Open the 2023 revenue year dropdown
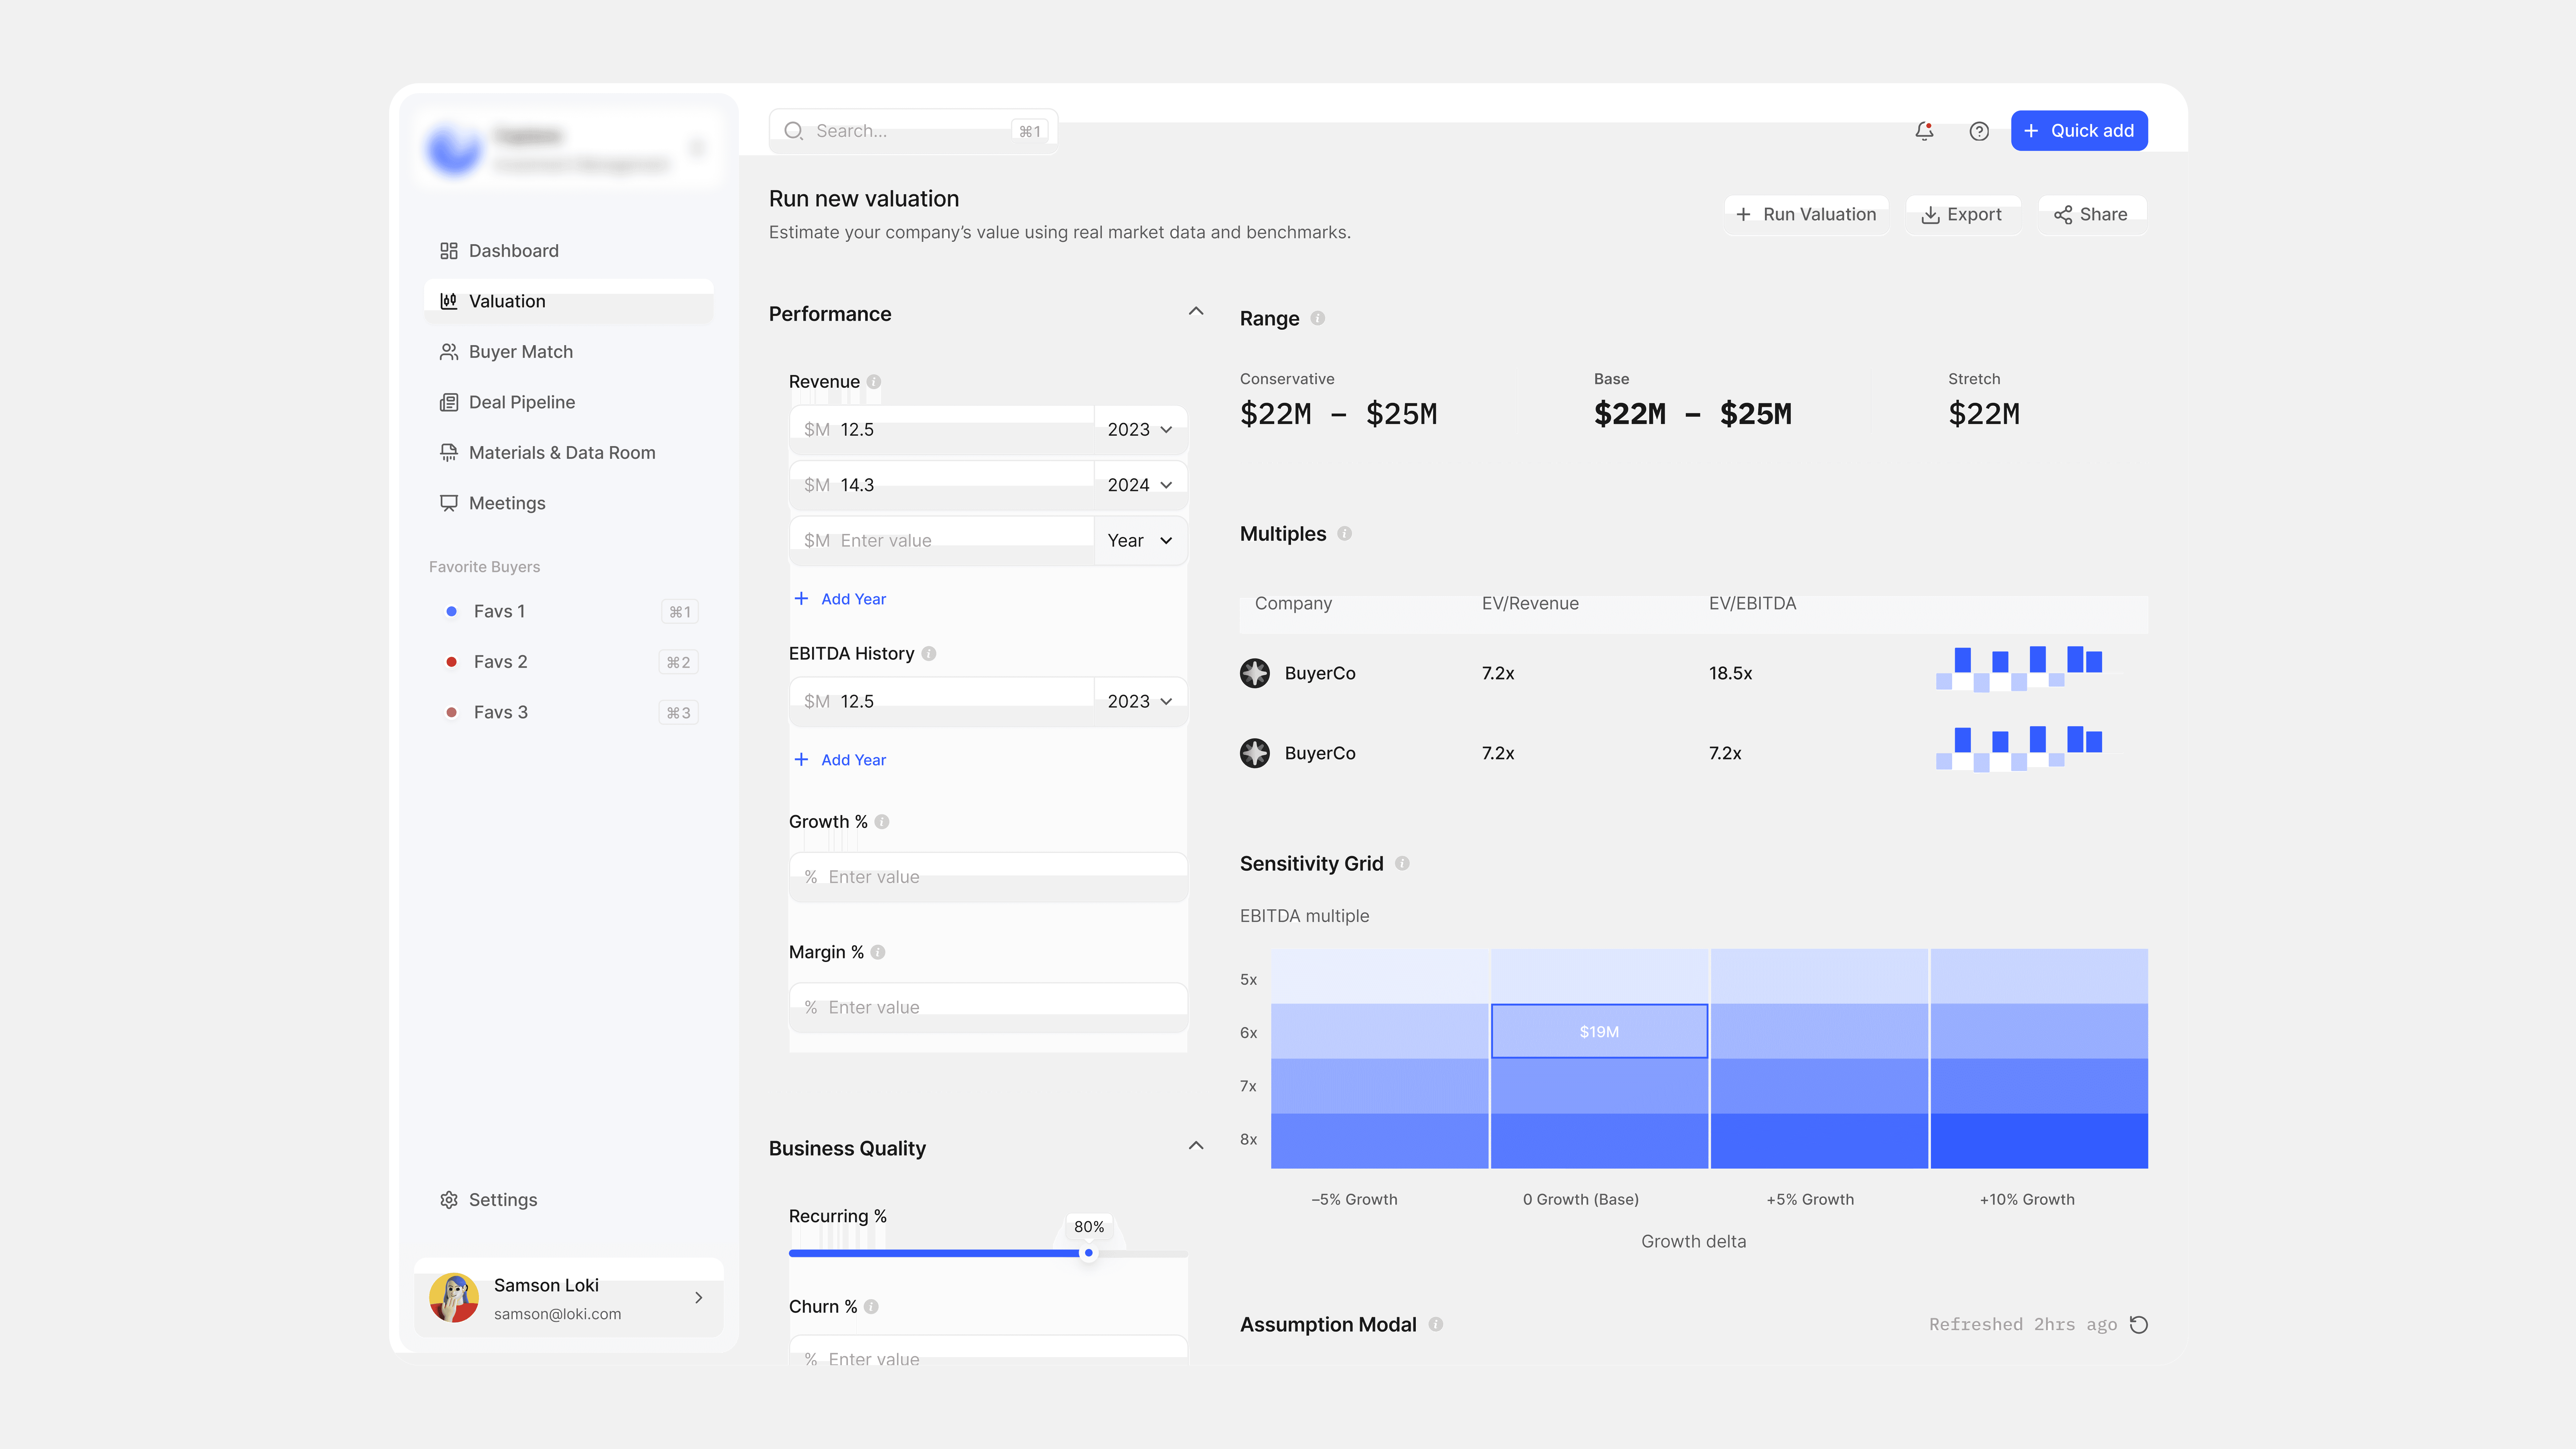Screen dimensions: 2576x1449 point(1139,429)
